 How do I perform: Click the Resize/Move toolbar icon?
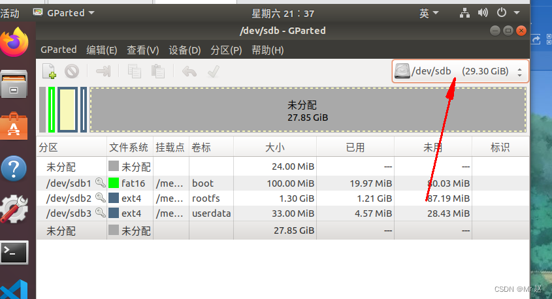click(103, 71)
